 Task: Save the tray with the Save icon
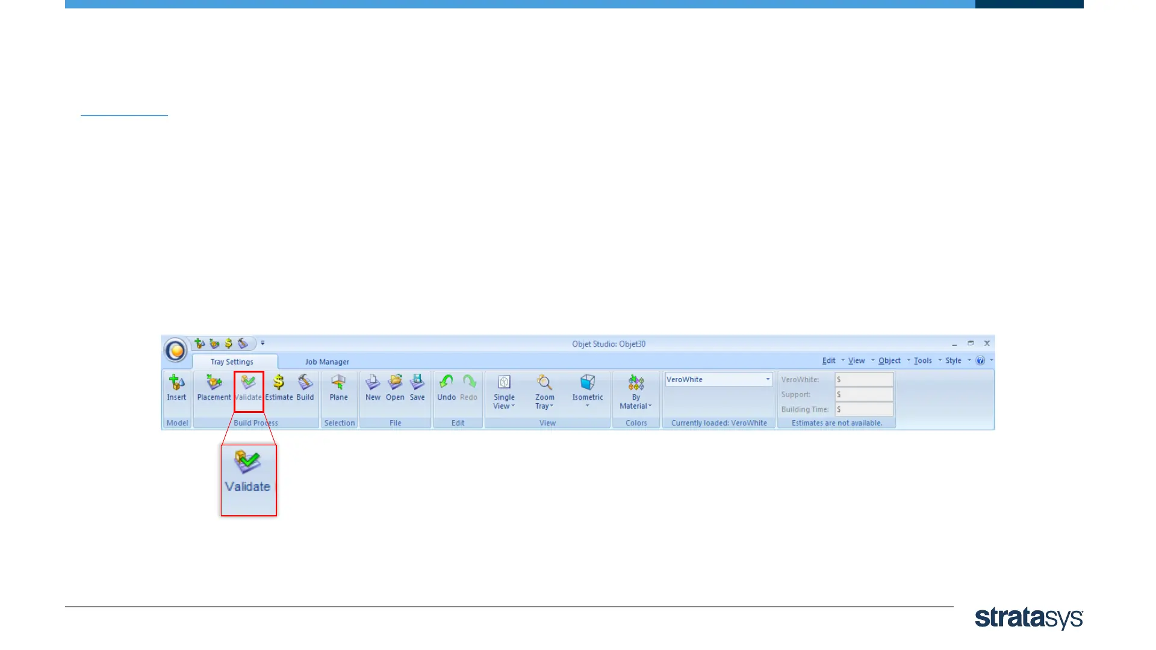click(417, 387)
